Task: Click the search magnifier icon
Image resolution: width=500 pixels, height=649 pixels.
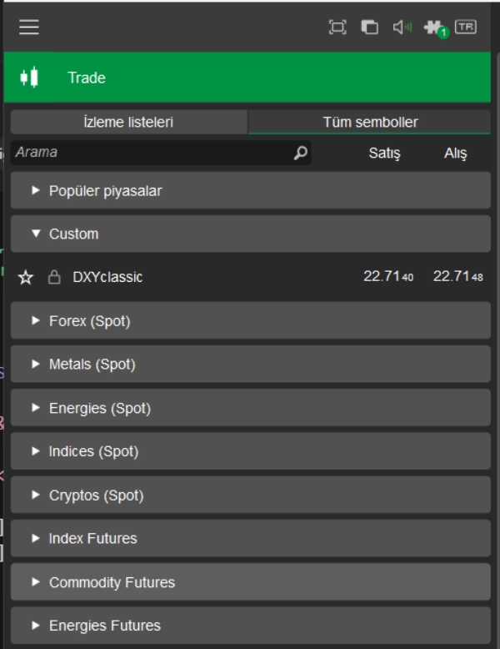Action: pyautogui.click(x=301, y=153)
